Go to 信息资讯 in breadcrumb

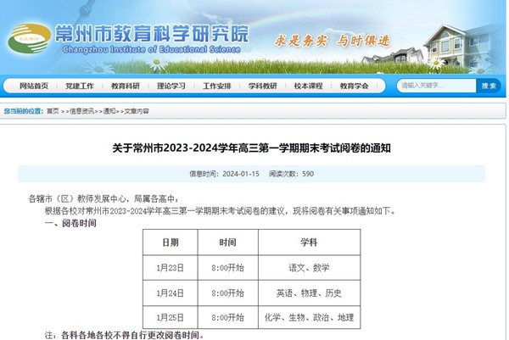[81, 111]
